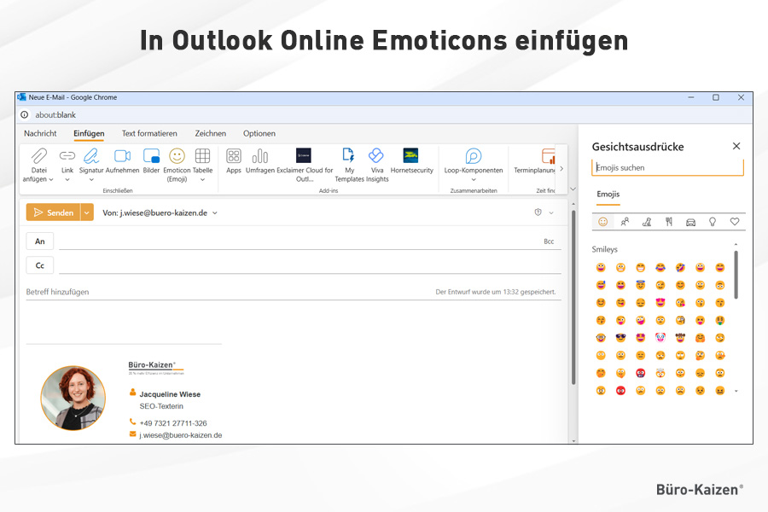This screenshot has height=512, width=768.
Task: Insert the nerd face with glasses emoji
Action: (x=601, y=338)
